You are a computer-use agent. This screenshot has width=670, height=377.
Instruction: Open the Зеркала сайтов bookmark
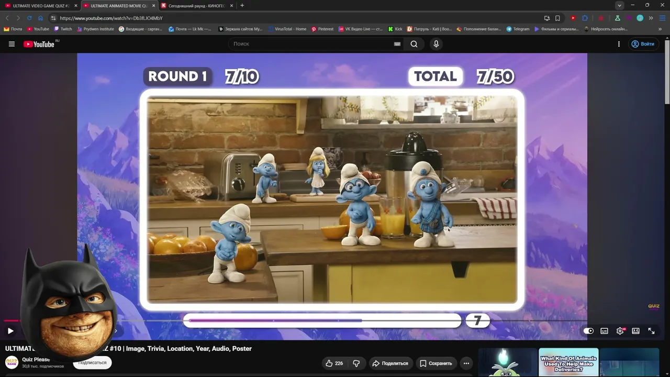(240, 29)
